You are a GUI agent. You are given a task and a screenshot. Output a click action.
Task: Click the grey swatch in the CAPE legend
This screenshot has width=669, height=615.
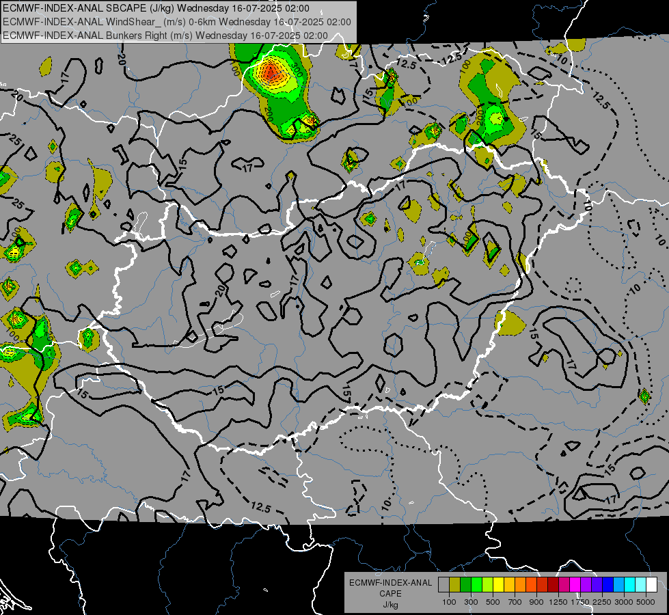click(x=443, y=585)
